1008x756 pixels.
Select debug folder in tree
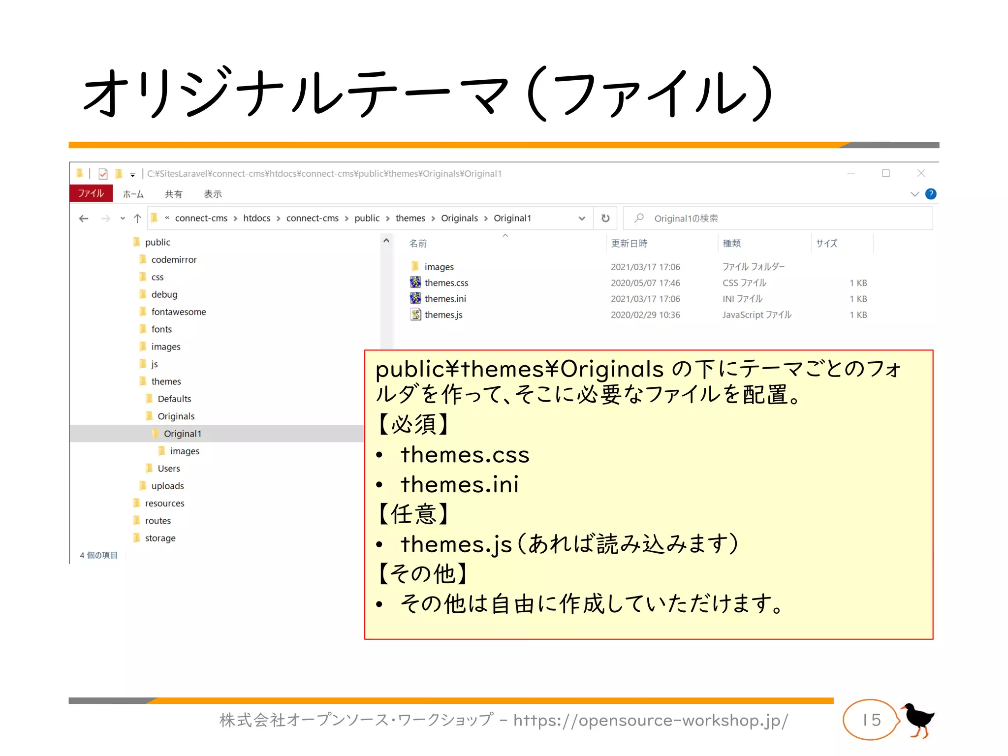point(164,294)
